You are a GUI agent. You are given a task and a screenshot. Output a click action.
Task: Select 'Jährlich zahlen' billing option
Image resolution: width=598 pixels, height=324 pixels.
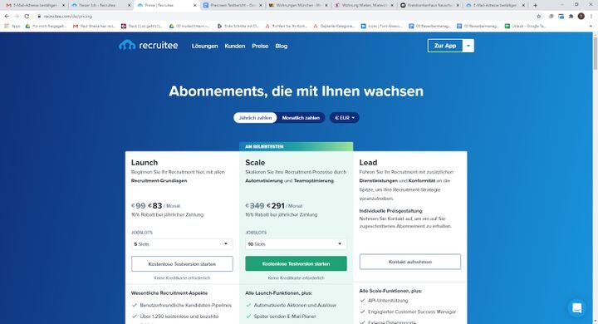pos(255,118)
